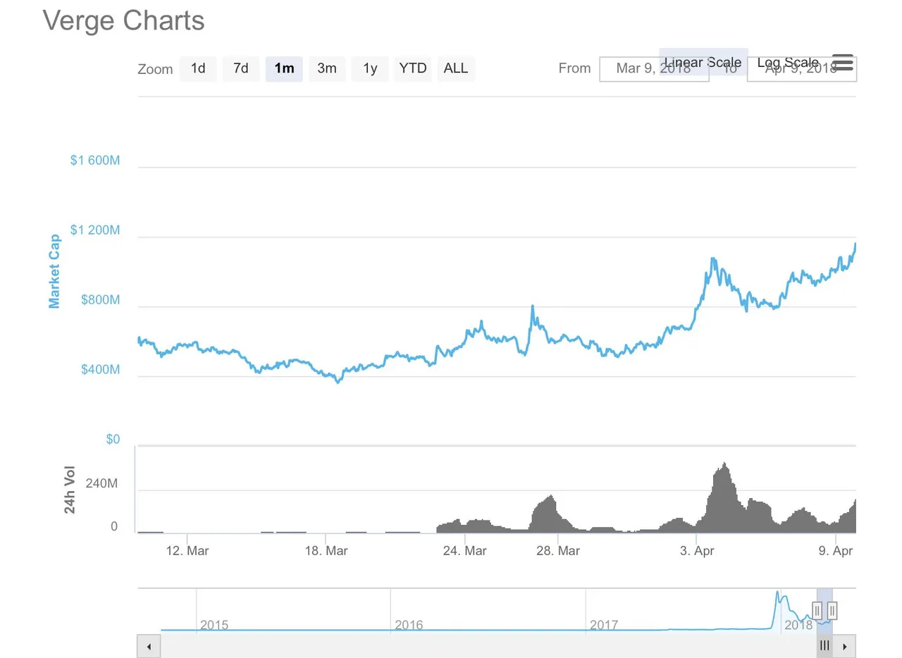Viewport: 902px width, 658px height.
Task: Click the To date field Apr 9, 2018
Action: (802, 69)
